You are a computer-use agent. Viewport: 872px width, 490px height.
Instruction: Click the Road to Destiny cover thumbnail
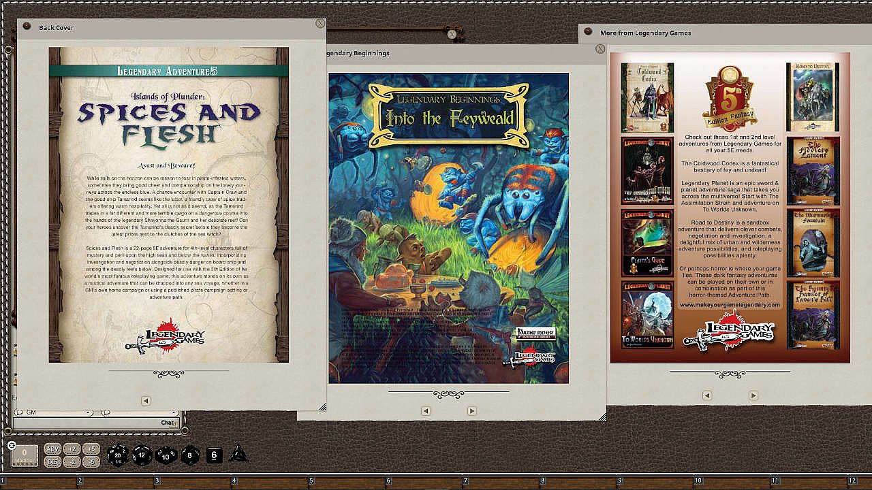[813, 97]
